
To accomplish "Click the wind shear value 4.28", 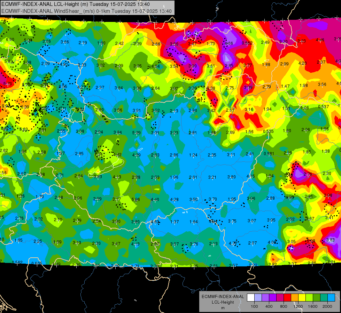I will (x=175, y=199).
